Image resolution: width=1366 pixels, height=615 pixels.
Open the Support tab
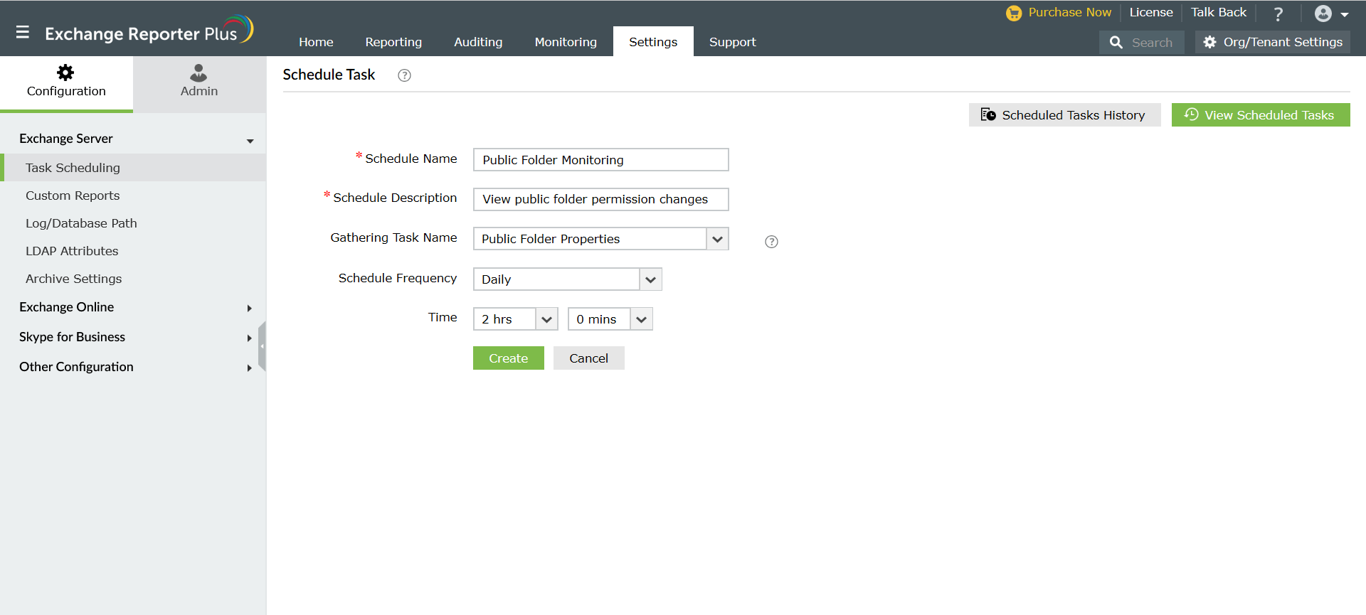click(x=732, y=42)
